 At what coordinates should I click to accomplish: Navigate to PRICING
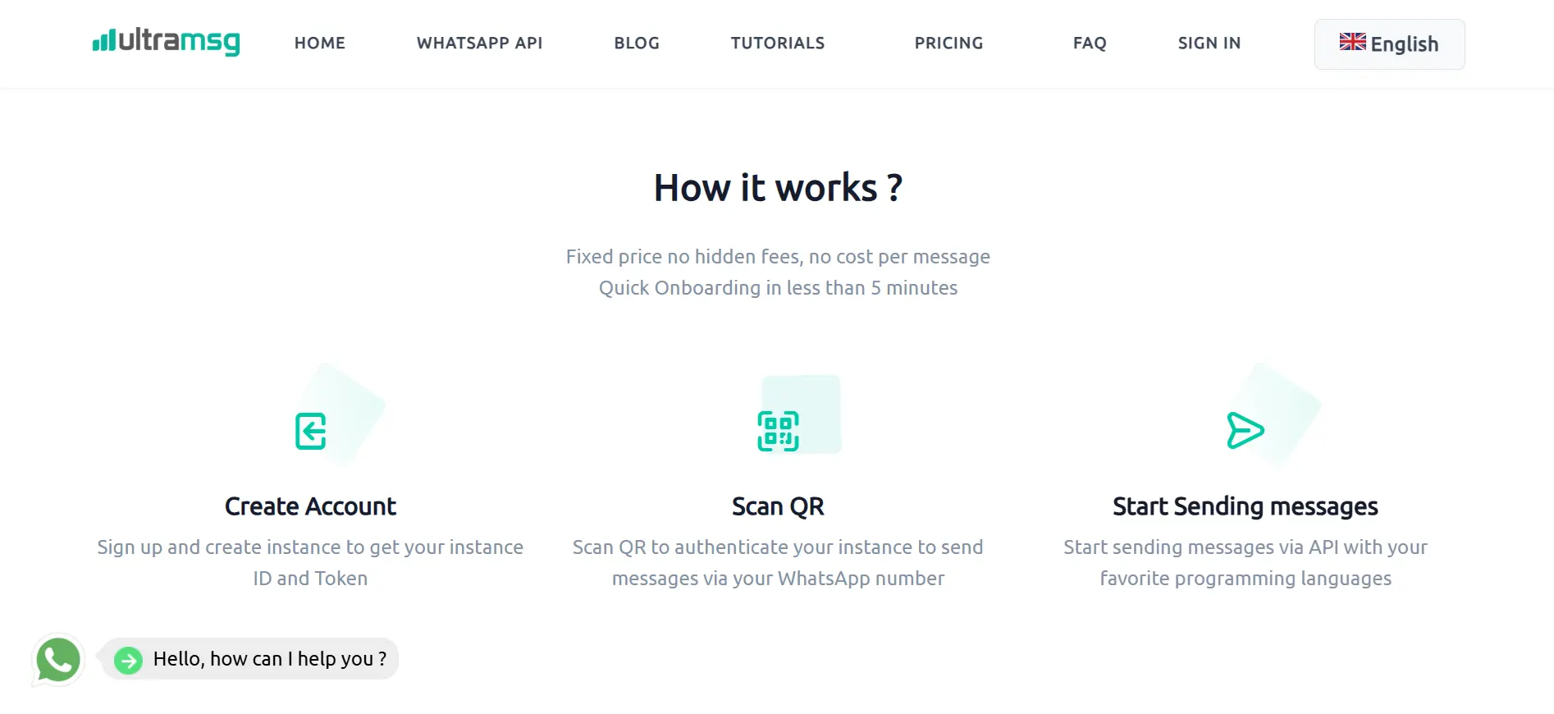tap(948, 43)
